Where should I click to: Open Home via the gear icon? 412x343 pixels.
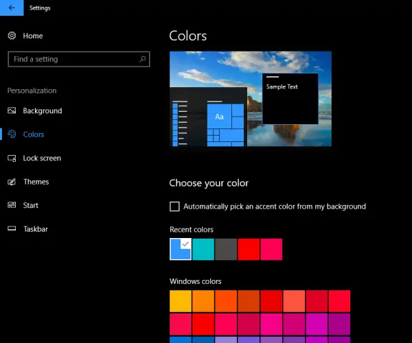(12, 36)
